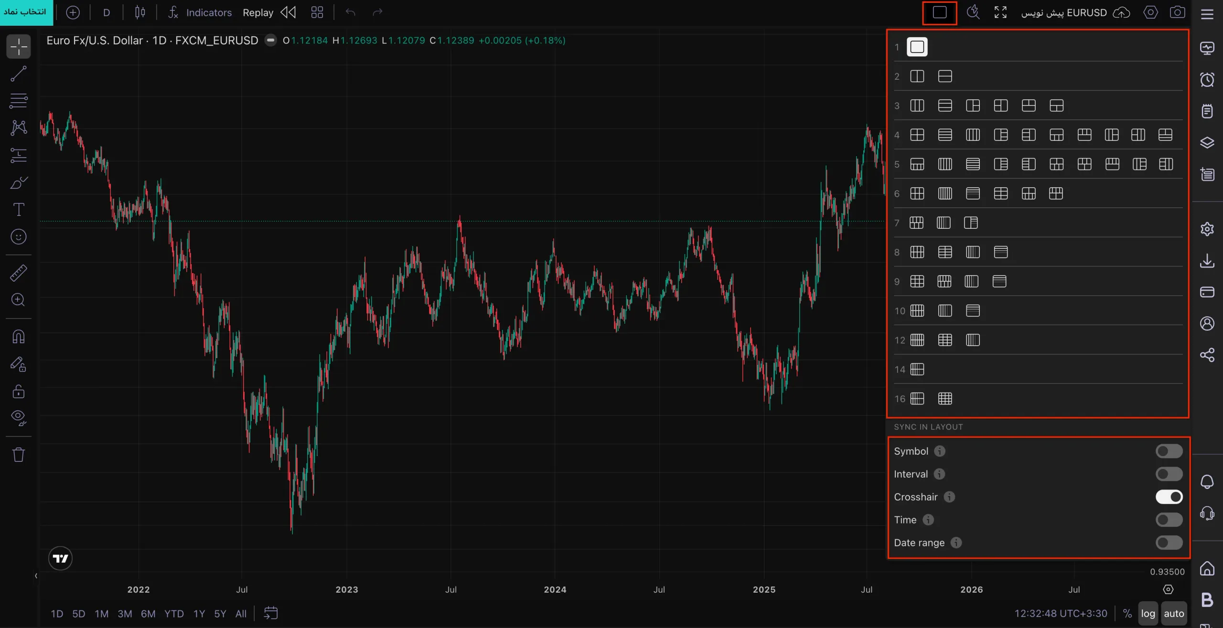The height and width of the screenshot is (628, 1223).
Task: Click the انتخاب نماد symbol button
Action: point(26,11)
